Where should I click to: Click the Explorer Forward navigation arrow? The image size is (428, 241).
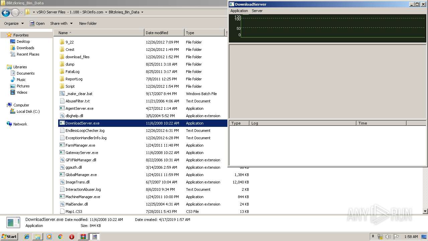coord(15,13)
